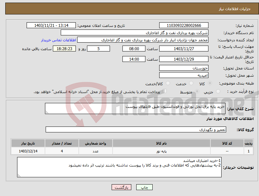Image resolution: width=259 pixels, height=196 pixels.
Task: Click the buyer notes text area
Action: (119, 167)
